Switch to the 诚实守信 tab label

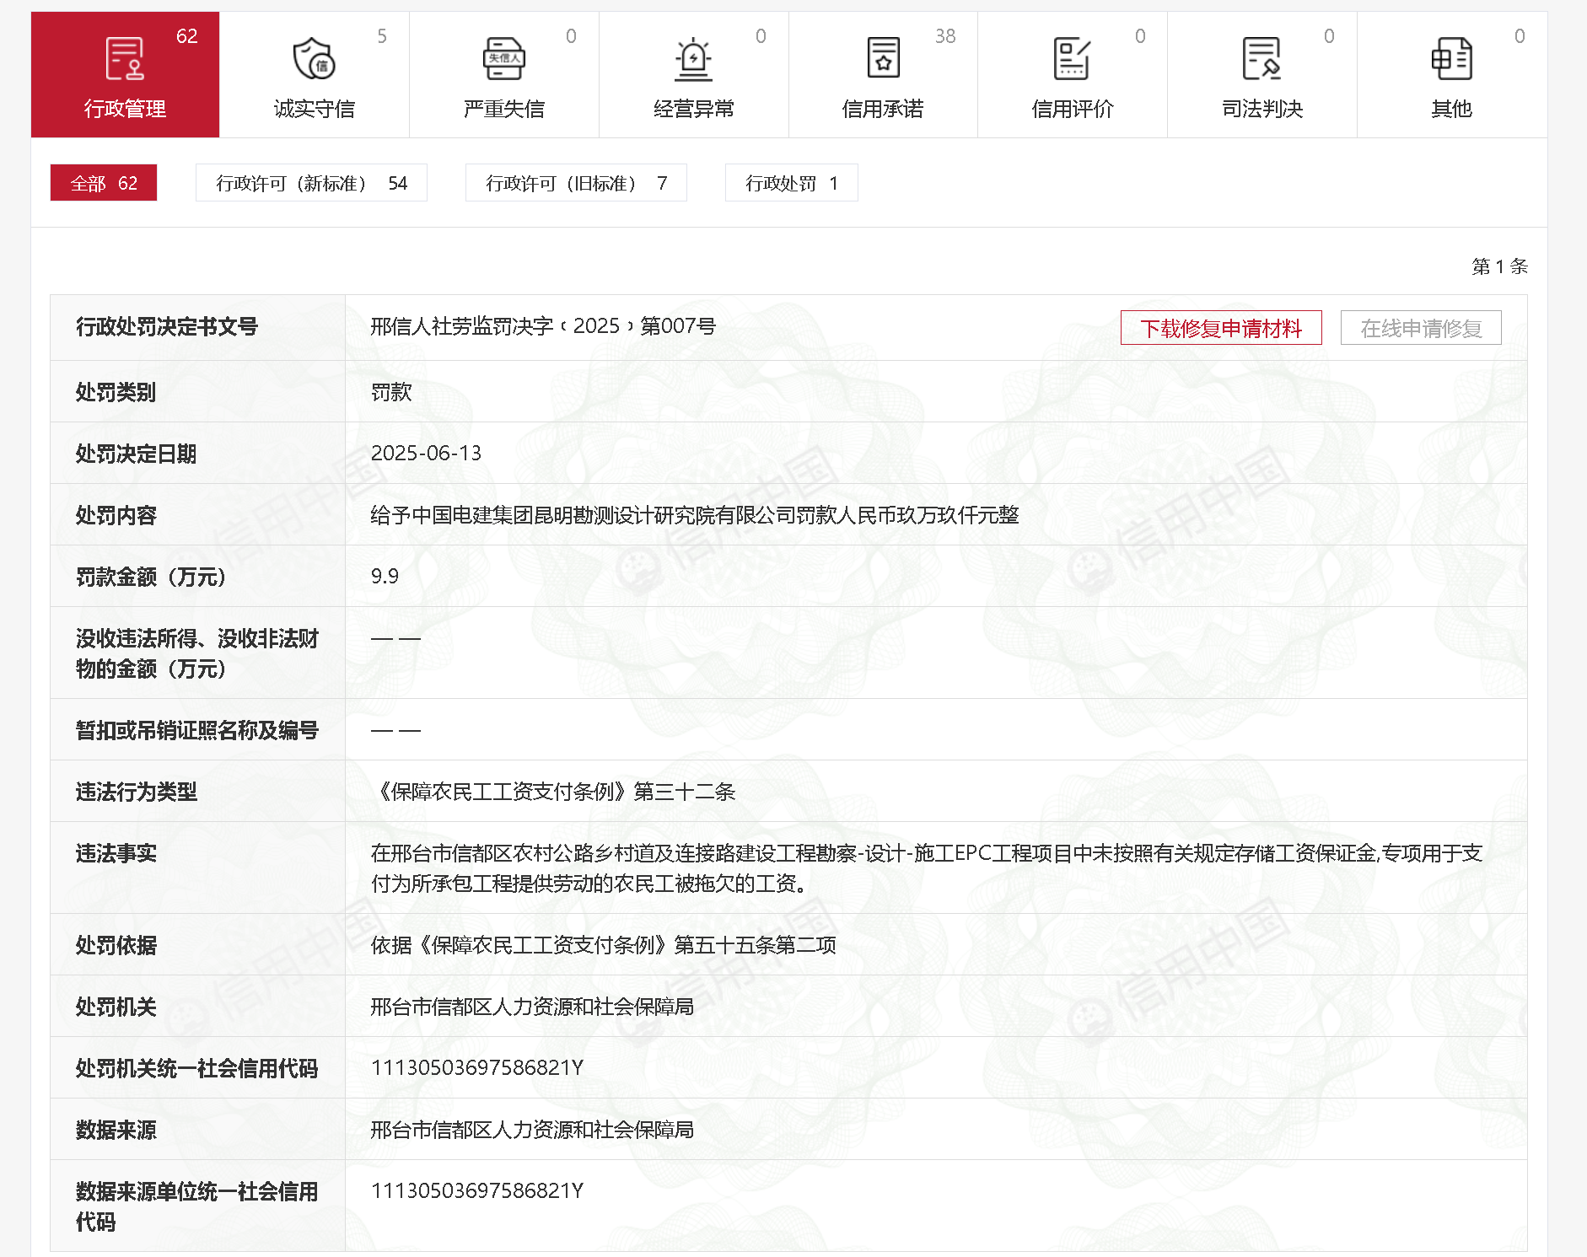(x=314, y=109)
